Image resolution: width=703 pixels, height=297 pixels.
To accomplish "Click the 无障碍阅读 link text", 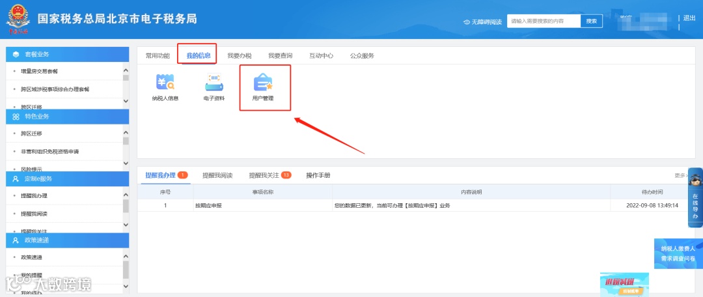I will coord(486,22).
